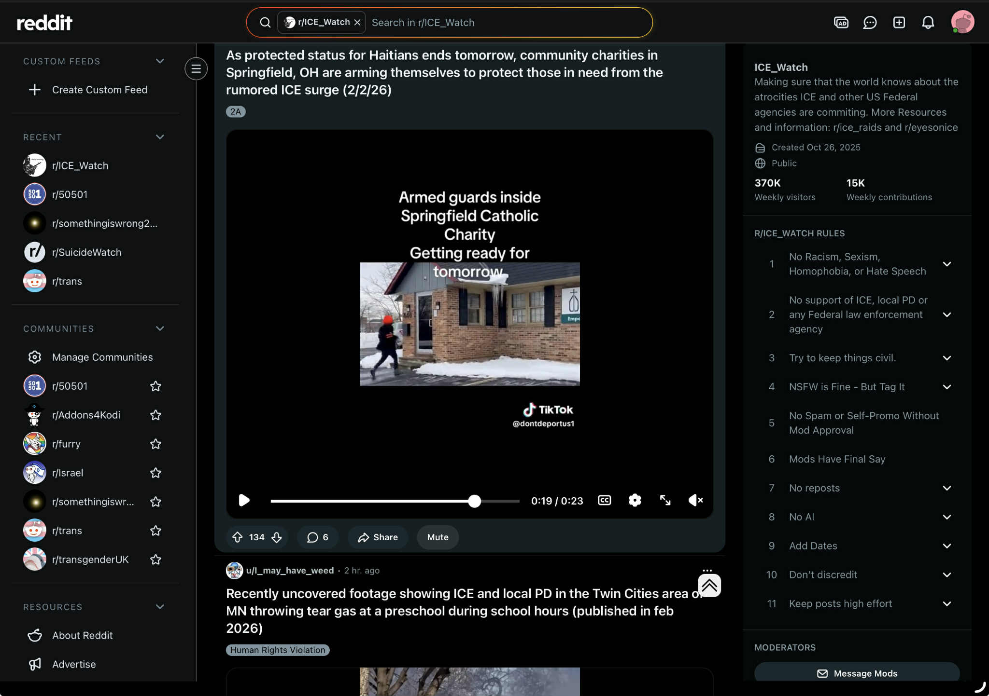Click the Message Mods button
Screen dimensions: 989x696
pyautogui.click(x=857, y=673)
